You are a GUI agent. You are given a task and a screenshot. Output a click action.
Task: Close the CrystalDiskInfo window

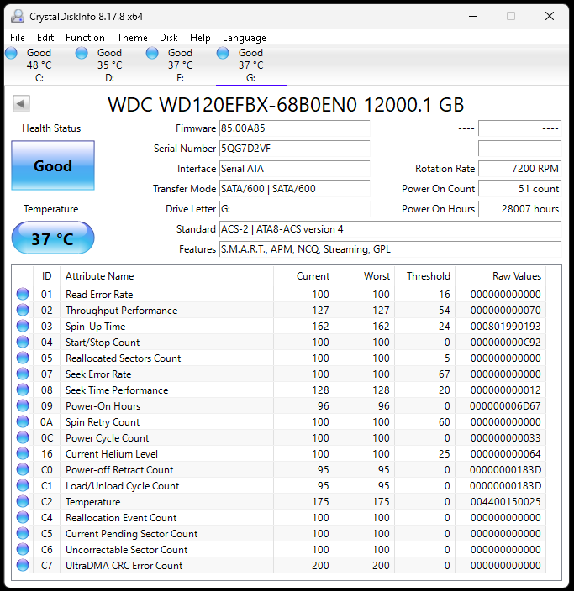(x=550, y=16)
